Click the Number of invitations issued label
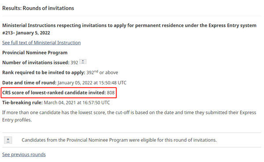The width and height of the screenshot is (264, 162). click(x=36, y=63)
